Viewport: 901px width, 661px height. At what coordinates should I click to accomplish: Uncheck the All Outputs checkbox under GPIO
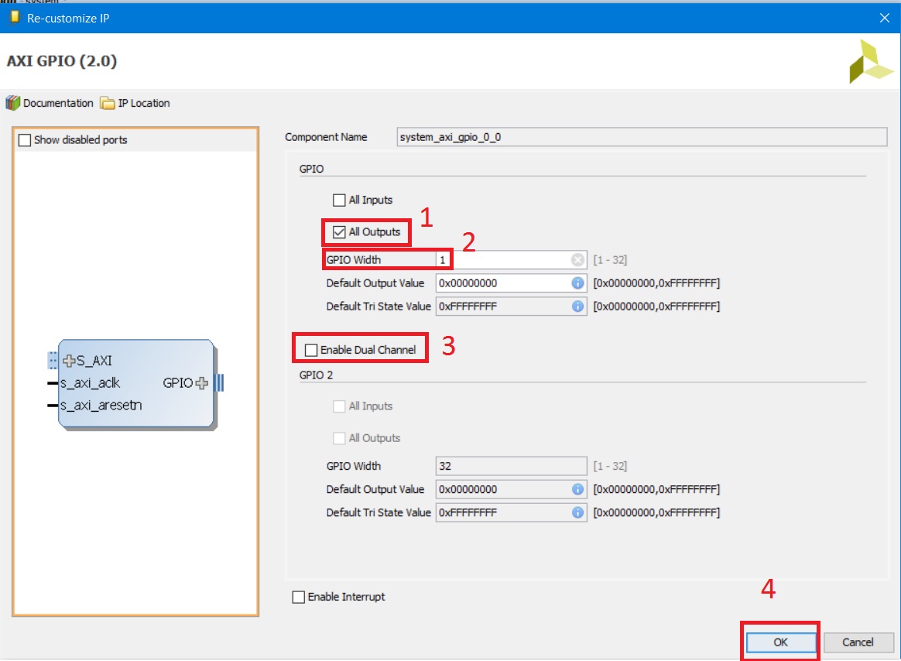(x=339, y=232)
